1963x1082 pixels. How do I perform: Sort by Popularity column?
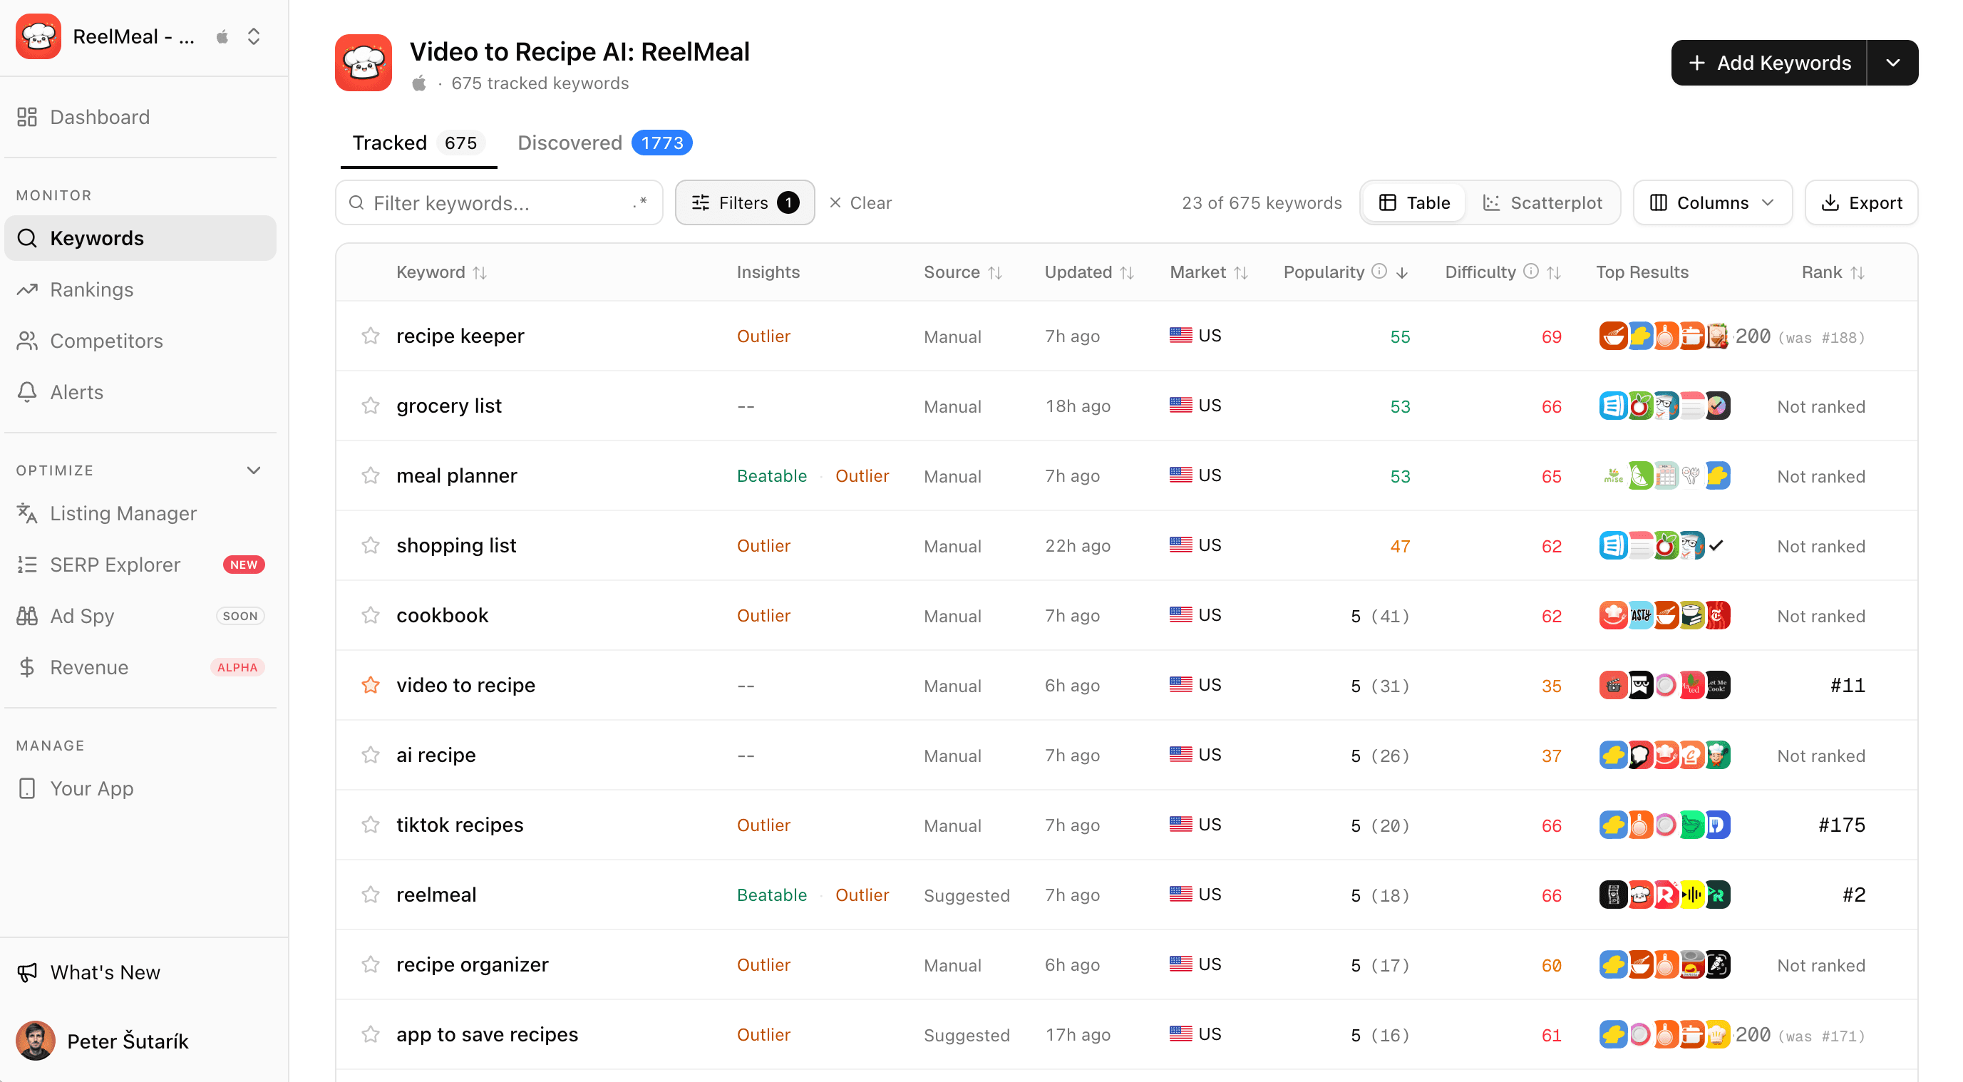pyautogui.click(x=1345, y=272)
